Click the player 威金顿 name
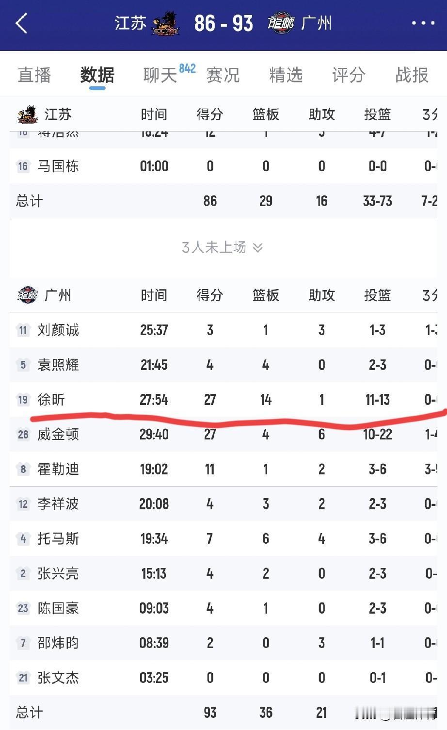 point(58,435)
